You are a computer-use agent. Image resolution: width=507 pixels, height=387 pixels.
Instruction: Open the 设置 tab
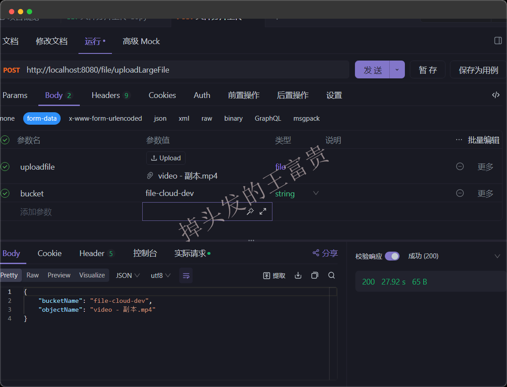pos(334,95)
